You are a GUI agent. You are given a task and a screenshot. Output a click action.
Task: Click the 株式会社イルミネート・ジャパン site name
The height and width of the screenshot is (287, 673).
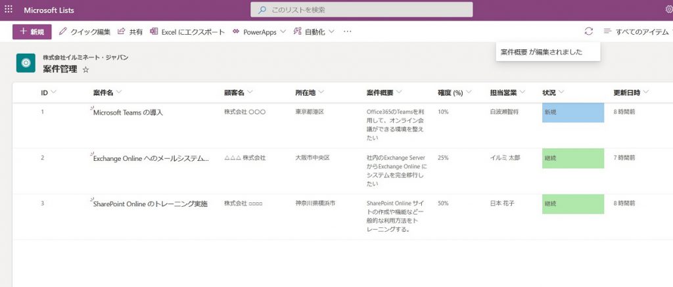tap(85, 58)
